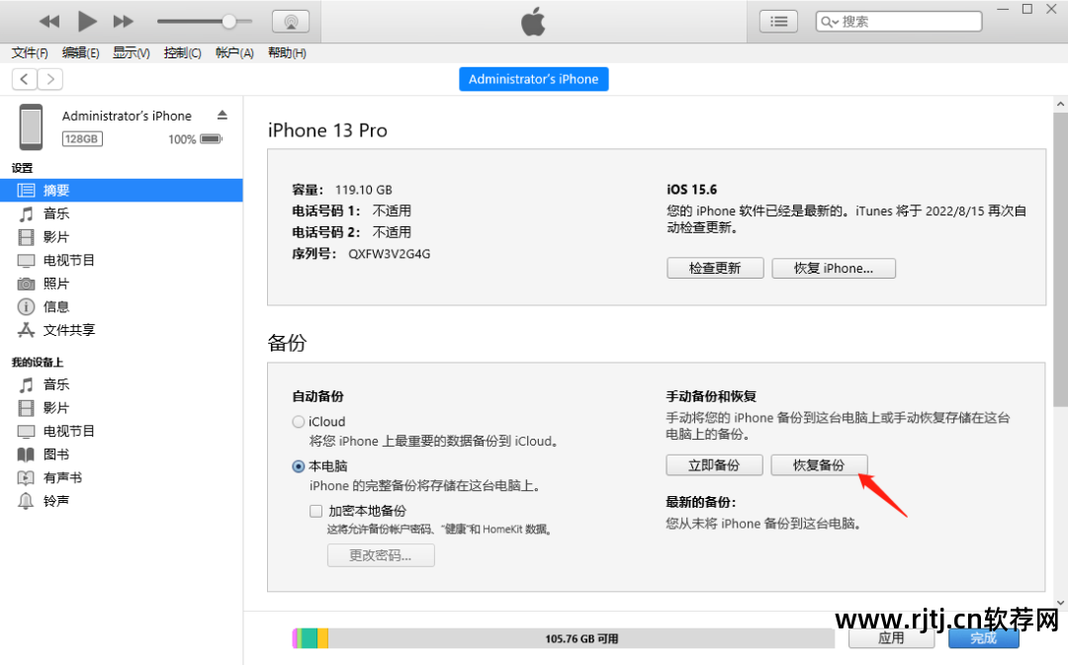The height and width of the screenshot is (665, 1068).
Task: Click the 128GB capacity badge
Action: tap(82, 139)
